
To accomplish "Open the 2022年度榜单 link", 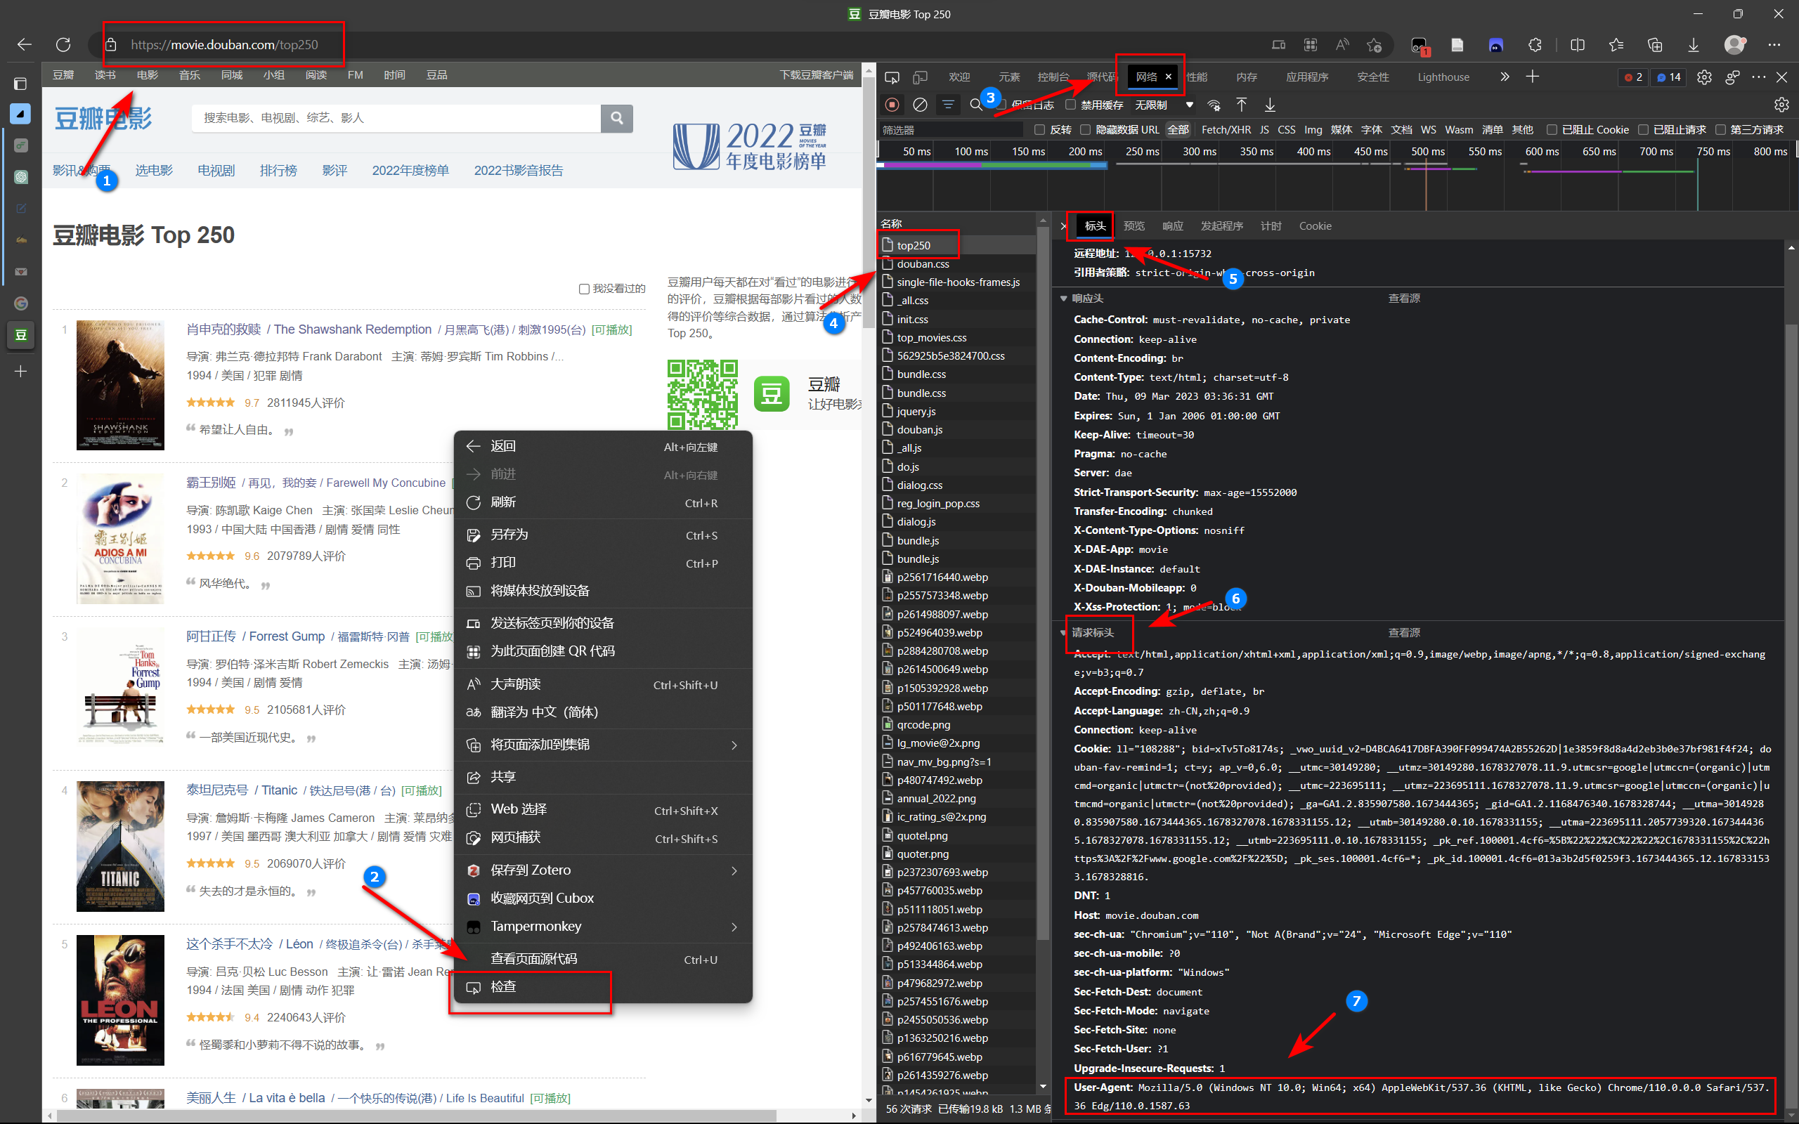I will point(410,171).
